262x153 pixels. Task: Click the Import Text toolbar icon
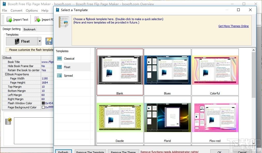point(9,20)
